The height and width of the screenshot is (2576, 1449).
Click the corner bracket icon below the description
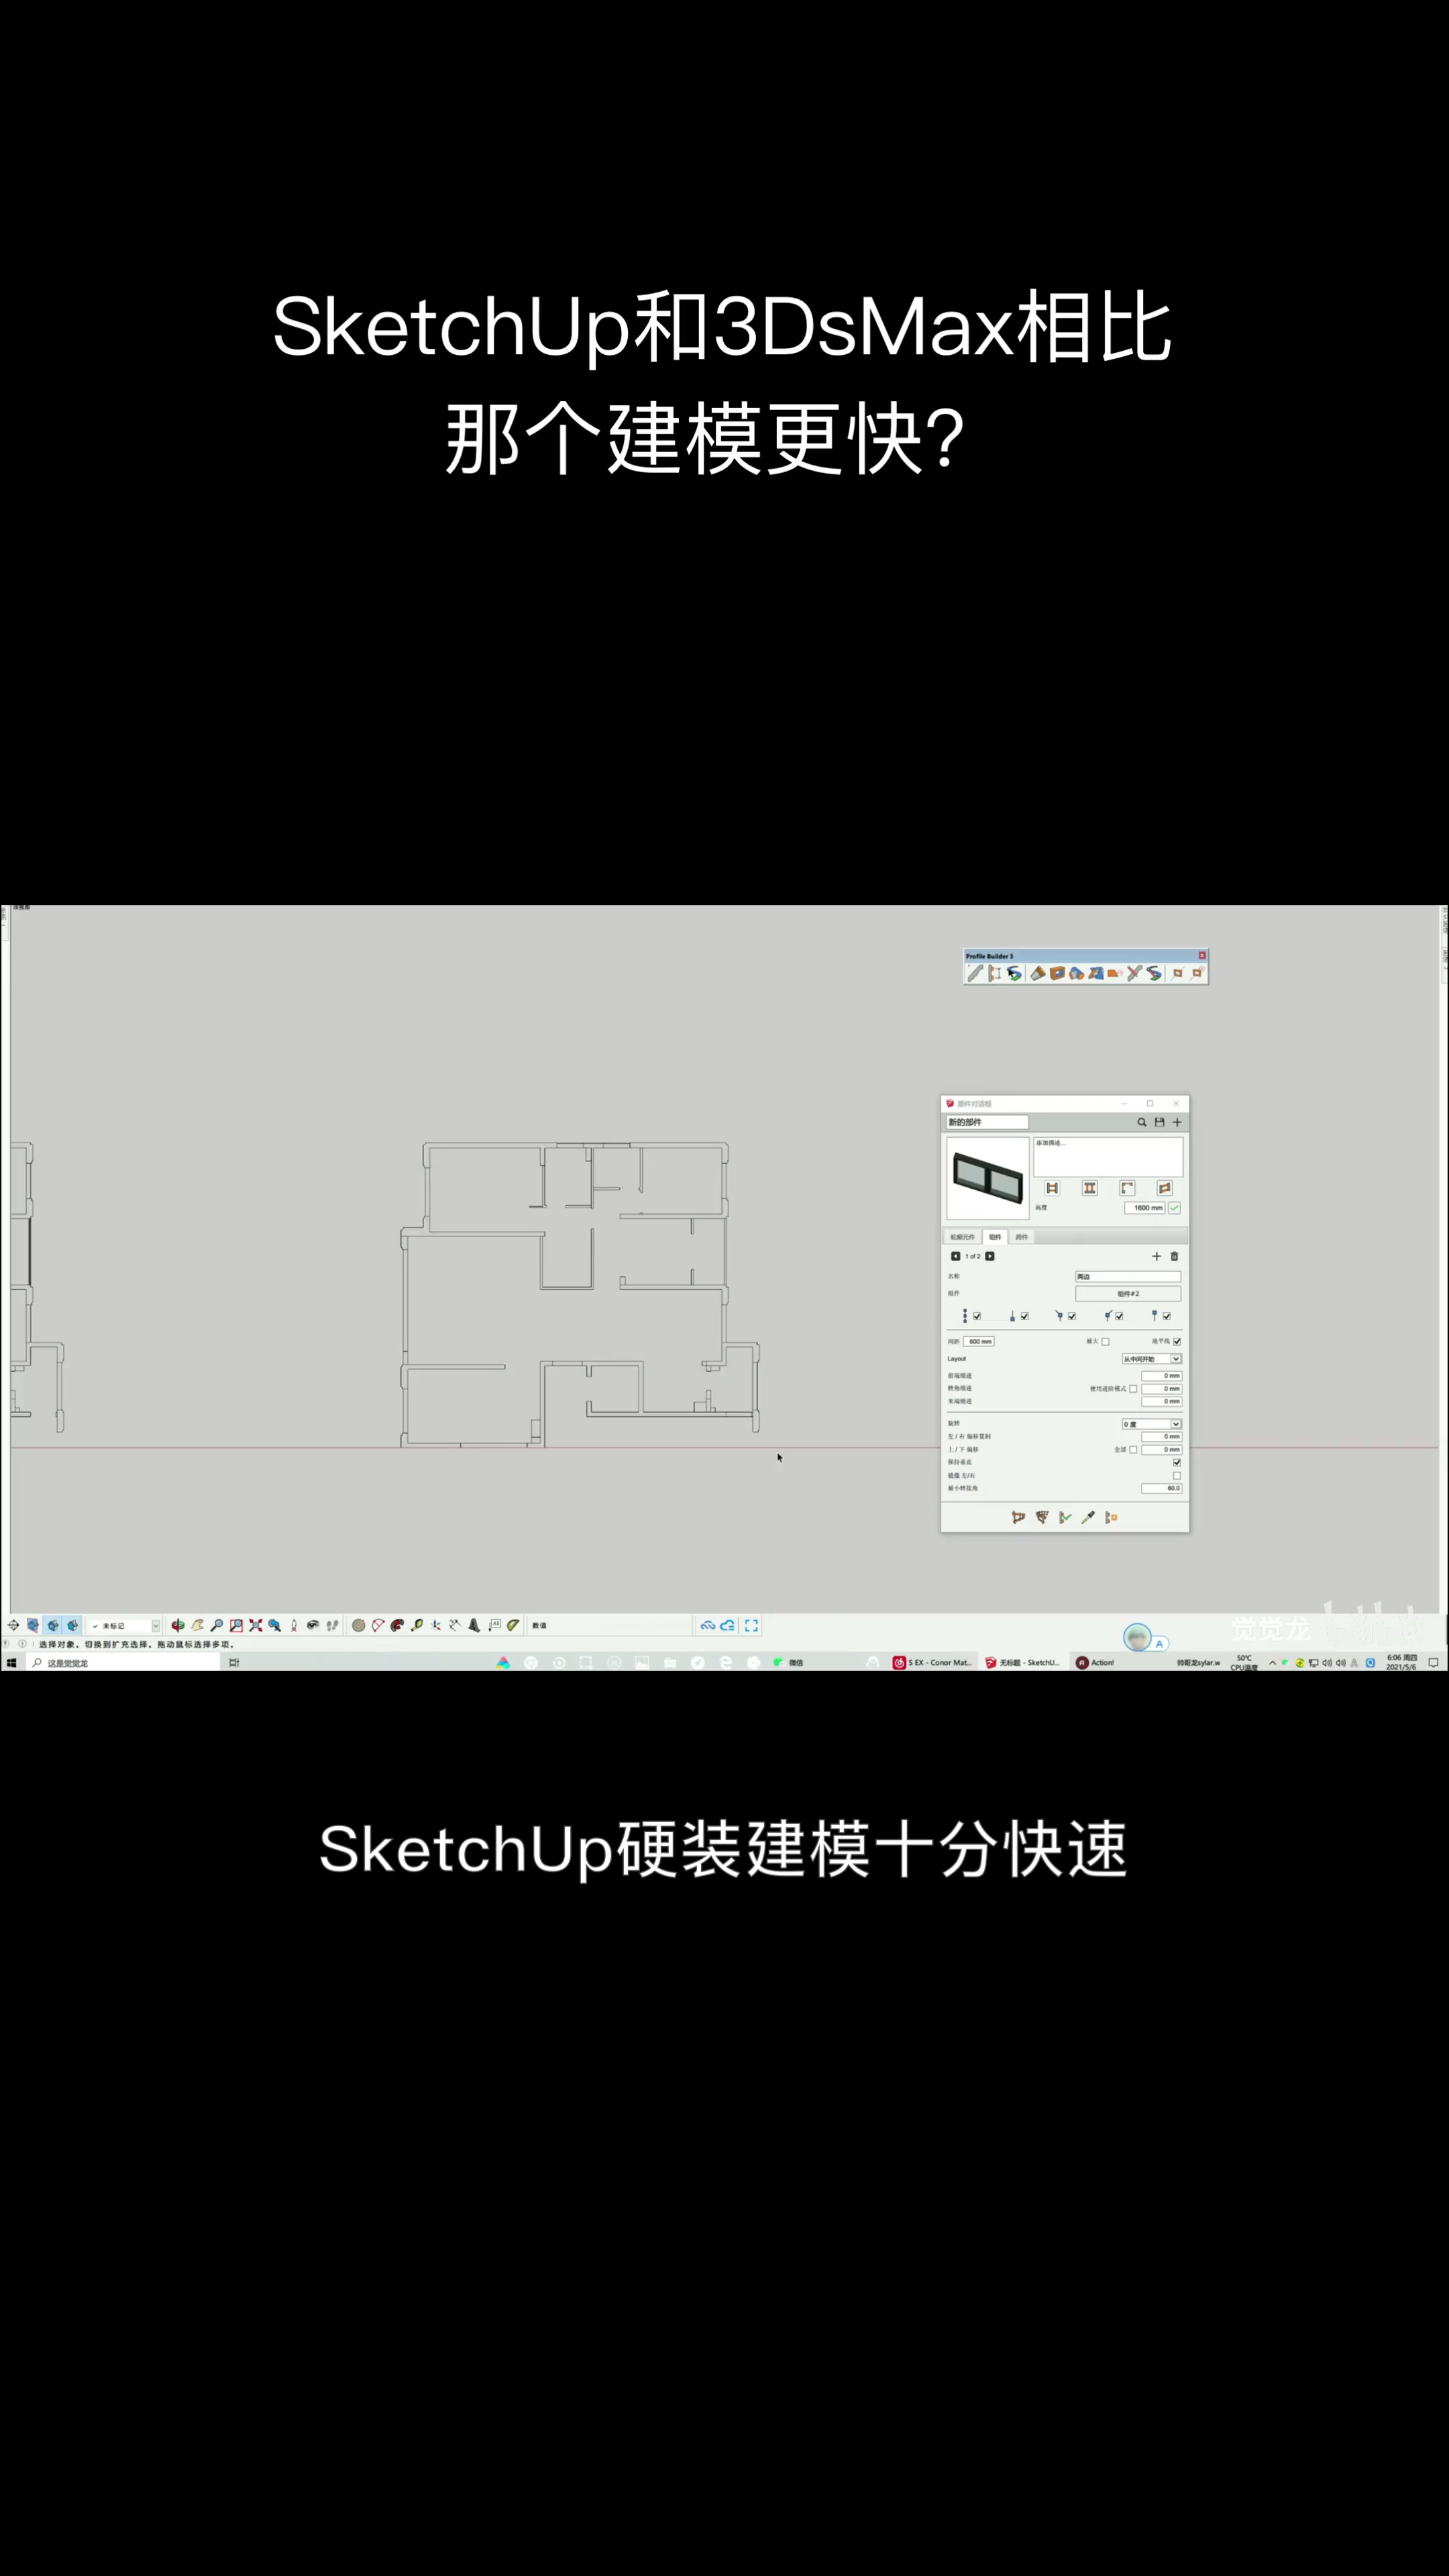point(1127,1188)
